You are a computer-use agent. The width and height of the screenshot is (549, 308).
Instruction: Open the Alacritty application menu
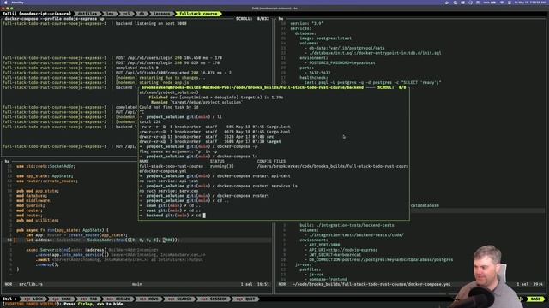[x=17, y=3]
